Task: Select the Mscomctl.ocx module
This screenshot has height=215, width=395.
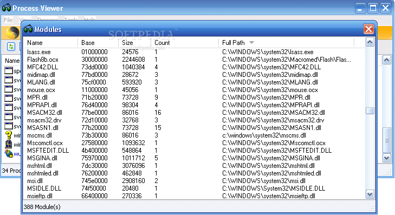Action: (45, 143)
